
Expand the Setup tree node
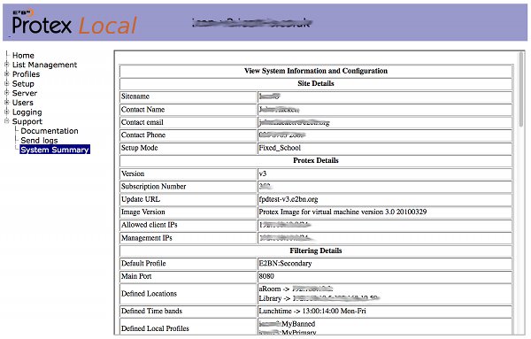(7, 83)
